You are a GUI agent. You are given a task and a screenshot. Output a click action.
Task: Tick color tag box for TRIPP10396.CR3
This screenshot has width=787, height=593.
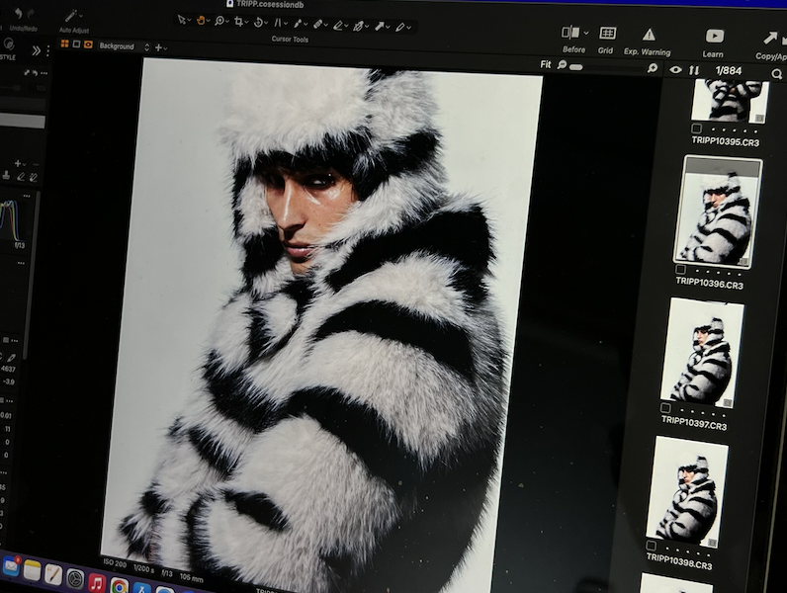click(x=680, y=270)
